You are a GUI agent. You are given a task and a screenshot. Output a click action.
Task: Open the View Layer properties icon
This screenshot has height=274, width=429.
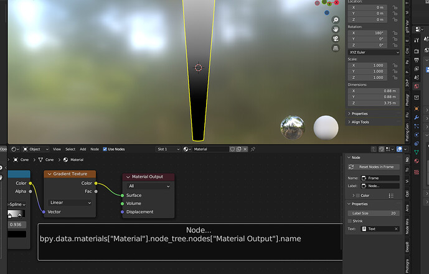(417, 69)
